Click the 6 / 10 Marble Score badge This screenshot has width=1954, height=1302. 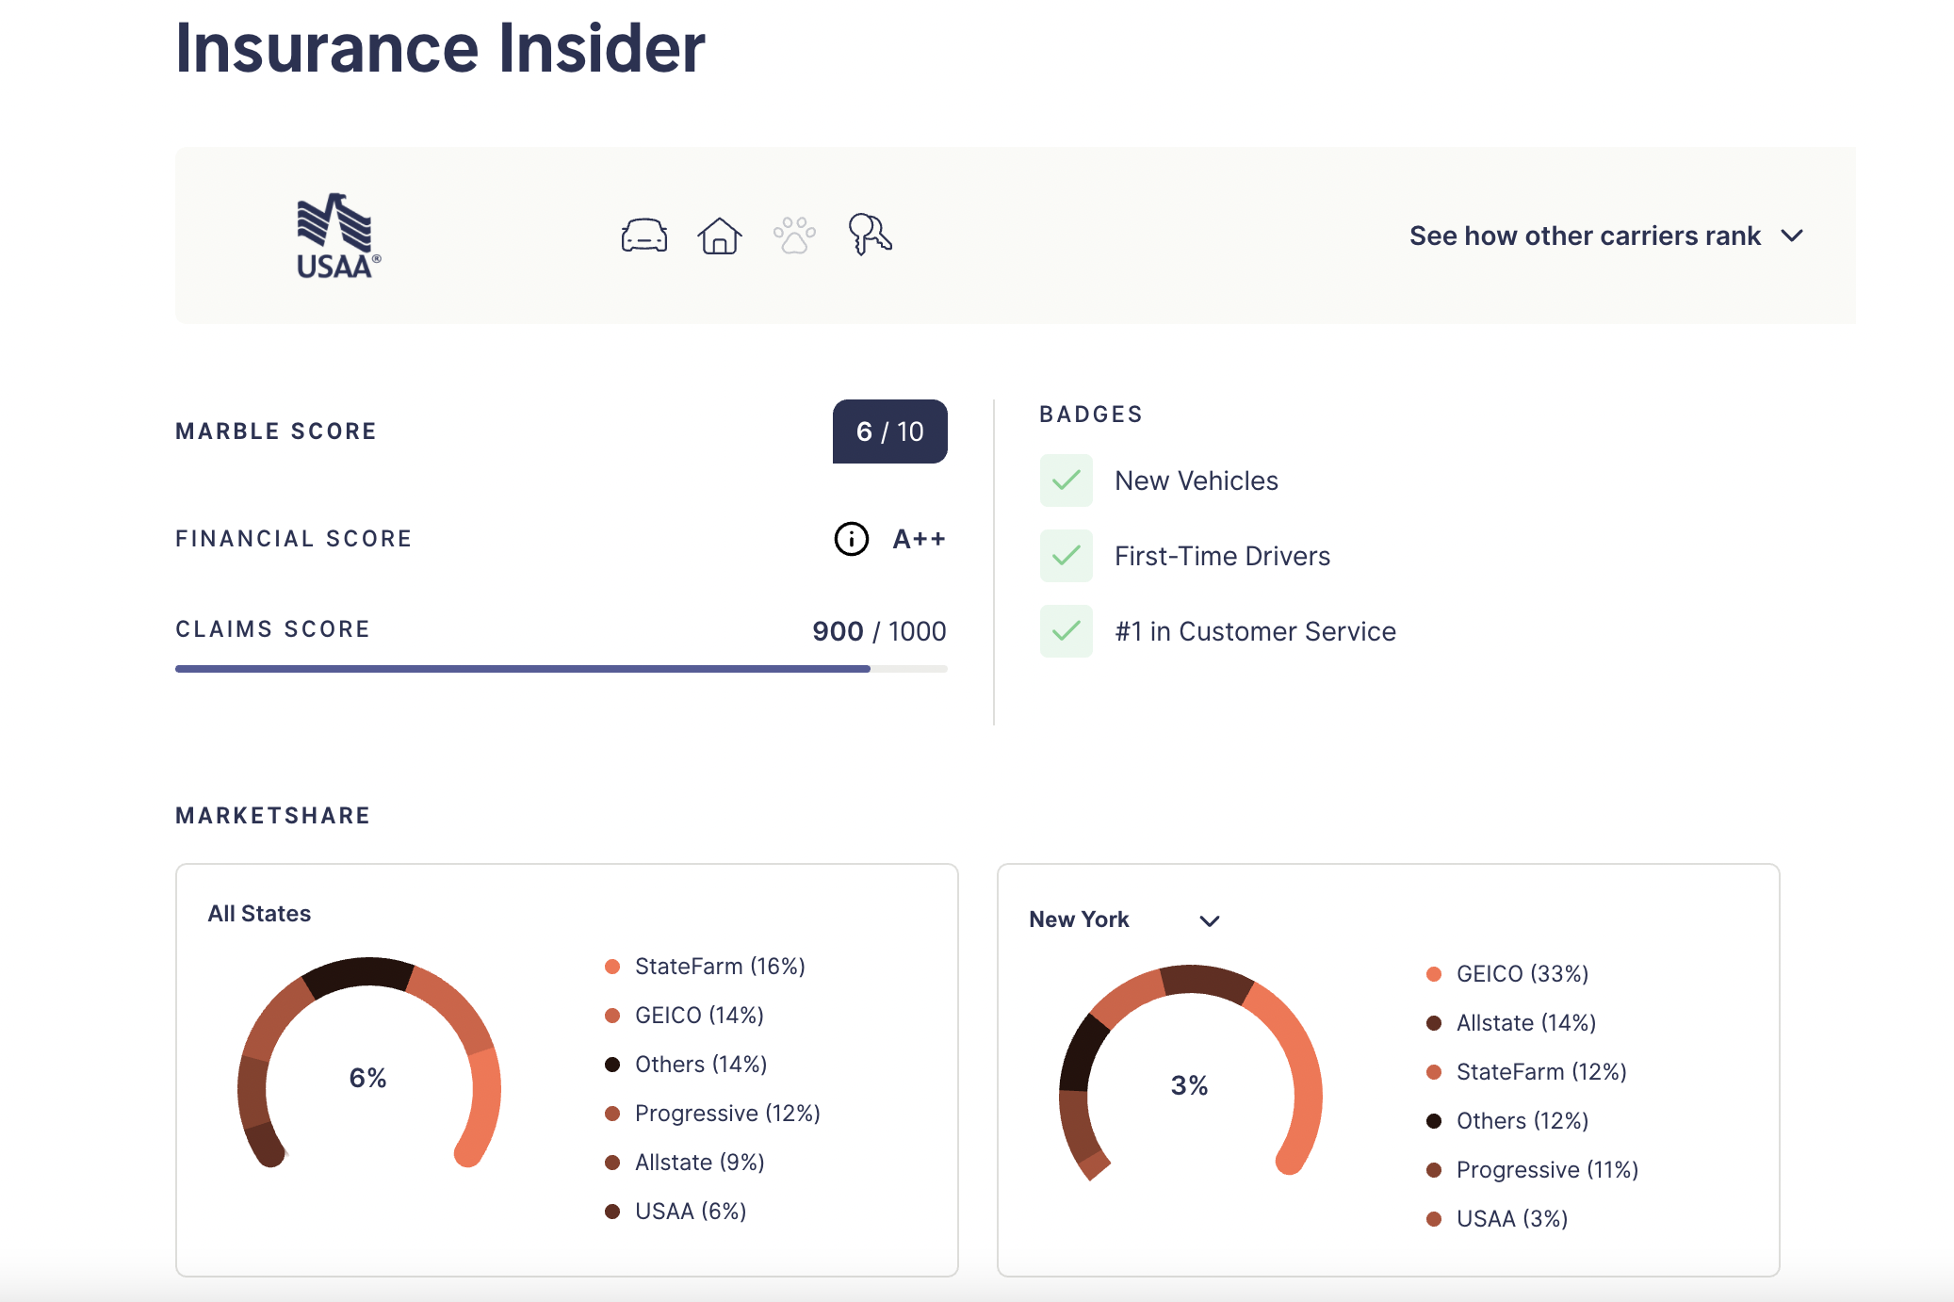tap(890, 431)
